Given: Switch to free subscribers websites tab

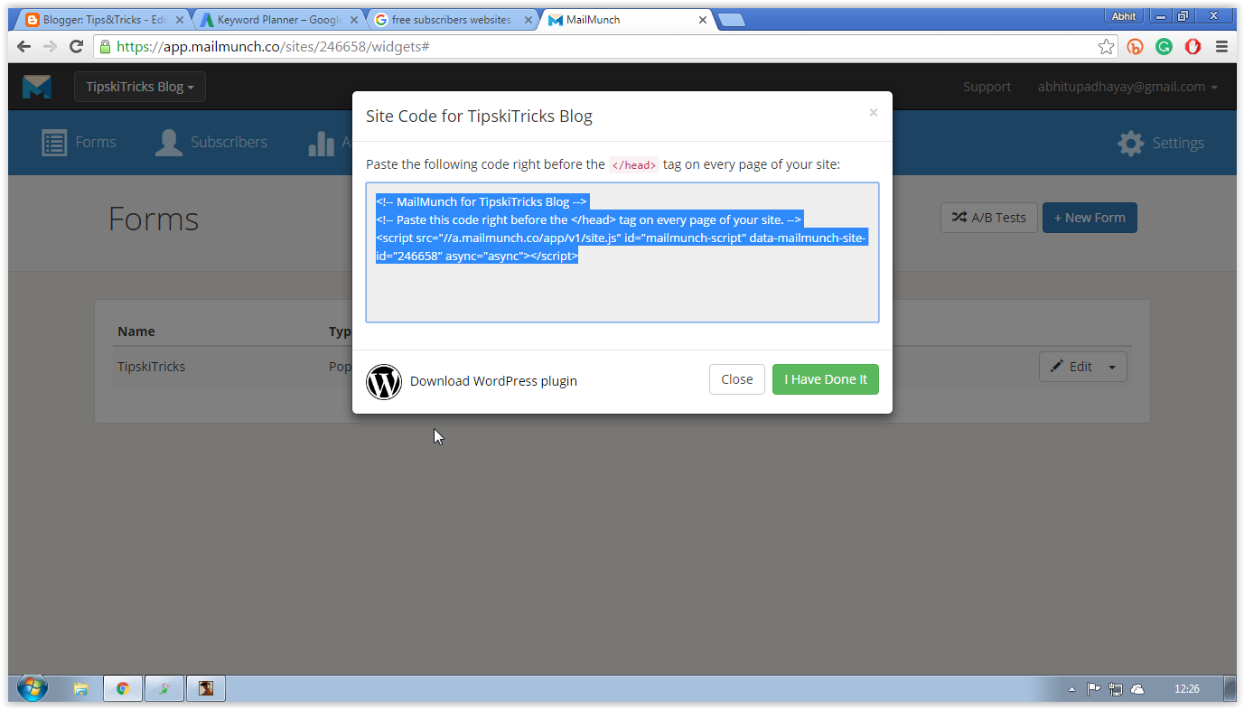Looking at the screenshot, I should click(x=452, y=19).
